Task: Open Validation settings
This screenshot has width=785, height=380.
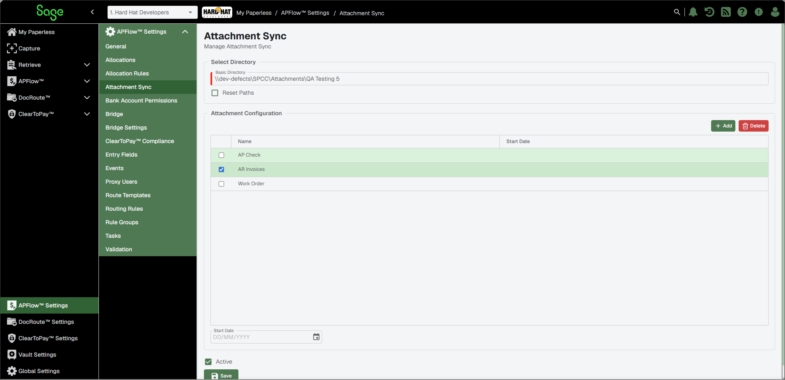Action: 148,249
